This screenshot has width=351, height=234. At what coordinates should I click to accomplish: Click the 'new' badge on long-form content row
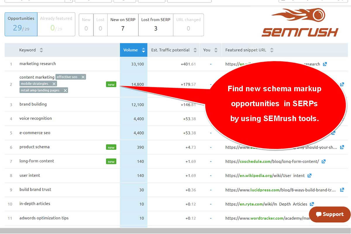pyautogui.click(x=111, y=161)
